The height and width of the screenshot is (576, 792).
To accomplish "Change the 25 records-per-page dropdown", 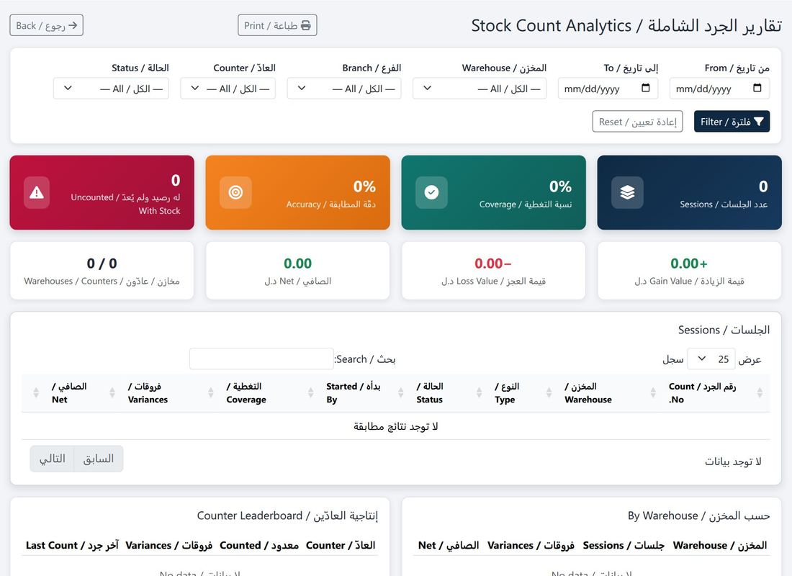I will pos(711,359).
